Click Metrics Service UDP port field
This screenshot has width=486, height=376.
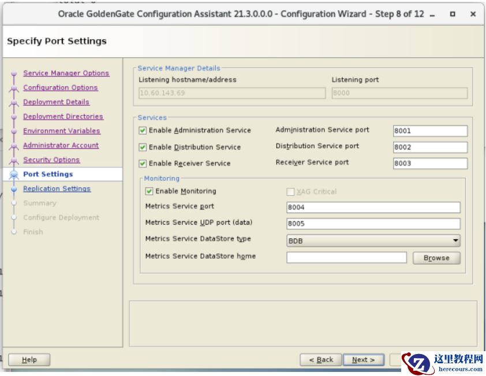tap(373, 224)
